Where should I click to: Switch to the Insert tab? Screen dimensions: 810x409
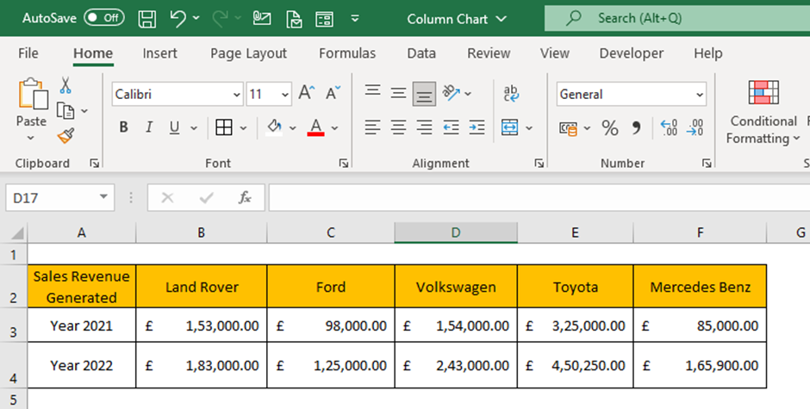(x=159, y=53)
